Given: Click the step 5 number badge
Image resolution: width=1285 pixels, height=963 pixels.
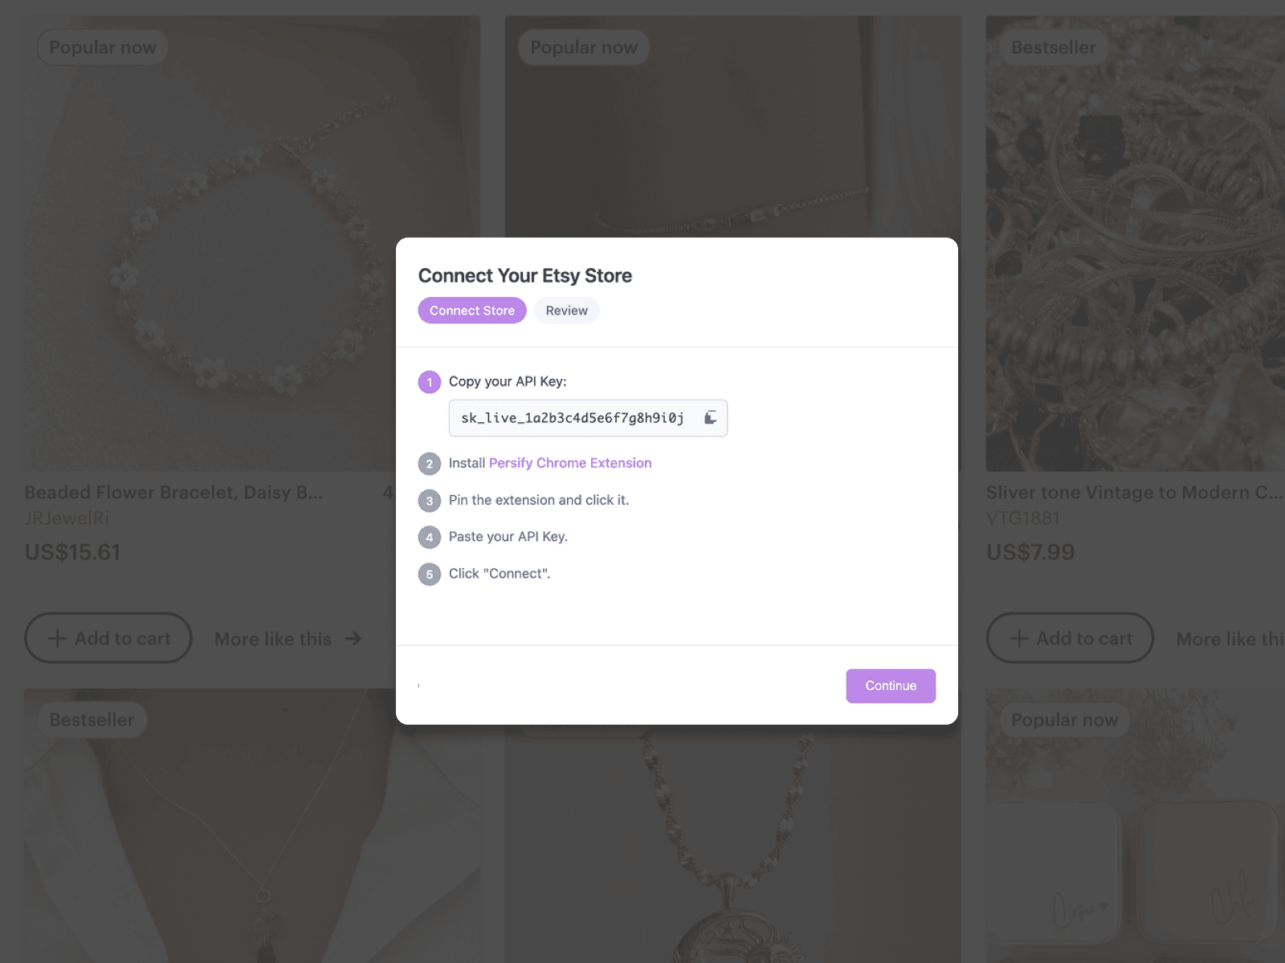Looking at the screenshot, I should click(430, 575).
